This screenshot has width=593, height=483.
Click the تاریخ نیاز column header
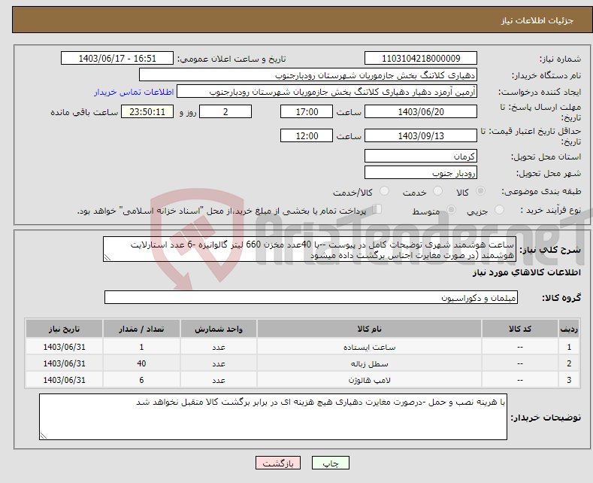65,329
